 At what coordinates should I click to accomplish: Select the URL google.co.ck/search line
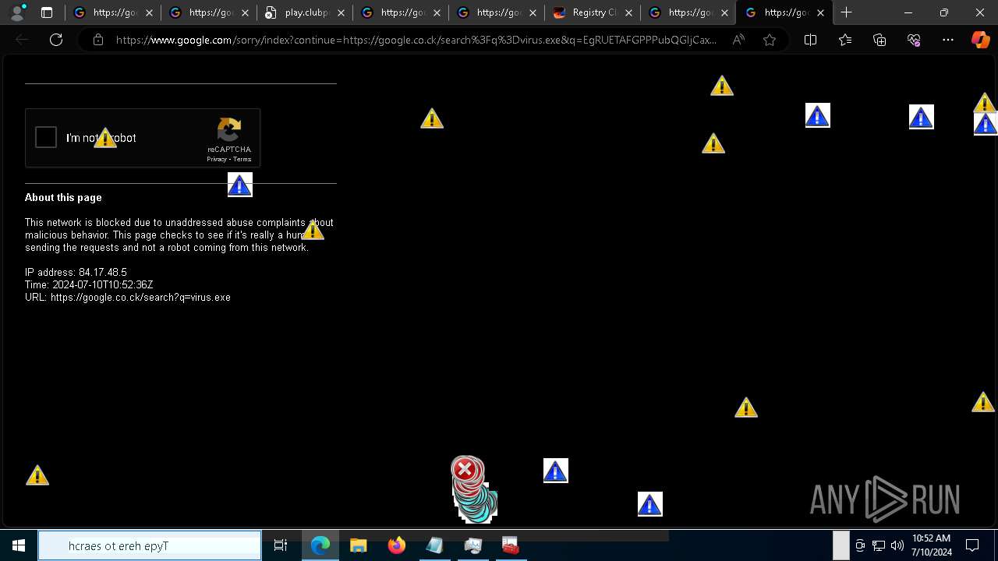[x=128, y=298]
